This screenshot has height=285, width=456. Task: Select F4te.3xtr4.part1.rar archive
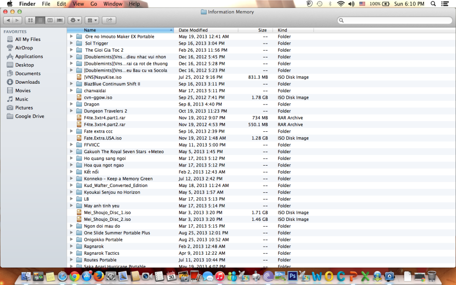105,118
